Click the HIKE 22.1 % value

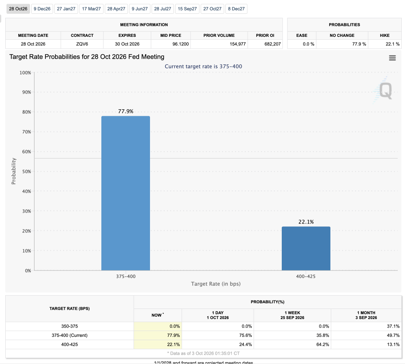(392, 44)
